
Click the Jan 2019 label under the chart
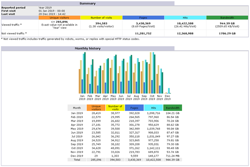point(82,98)
